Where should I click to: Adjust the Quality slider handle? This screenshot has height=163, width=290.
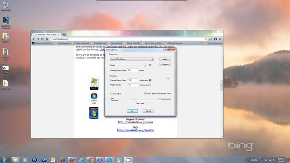click(x=145, y=65)
